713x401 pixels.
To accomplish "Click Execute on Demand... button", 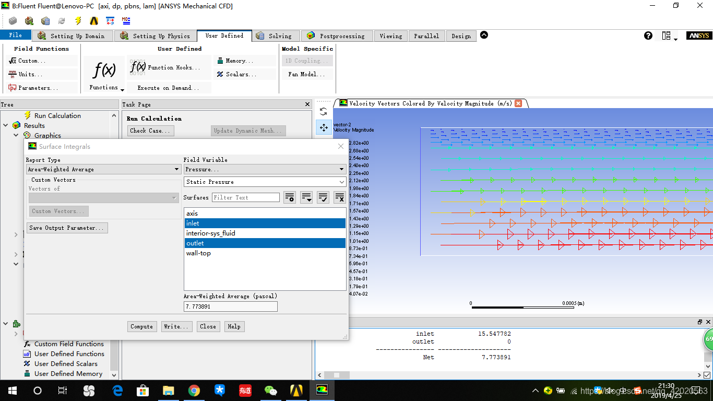I will click(169, 88).
